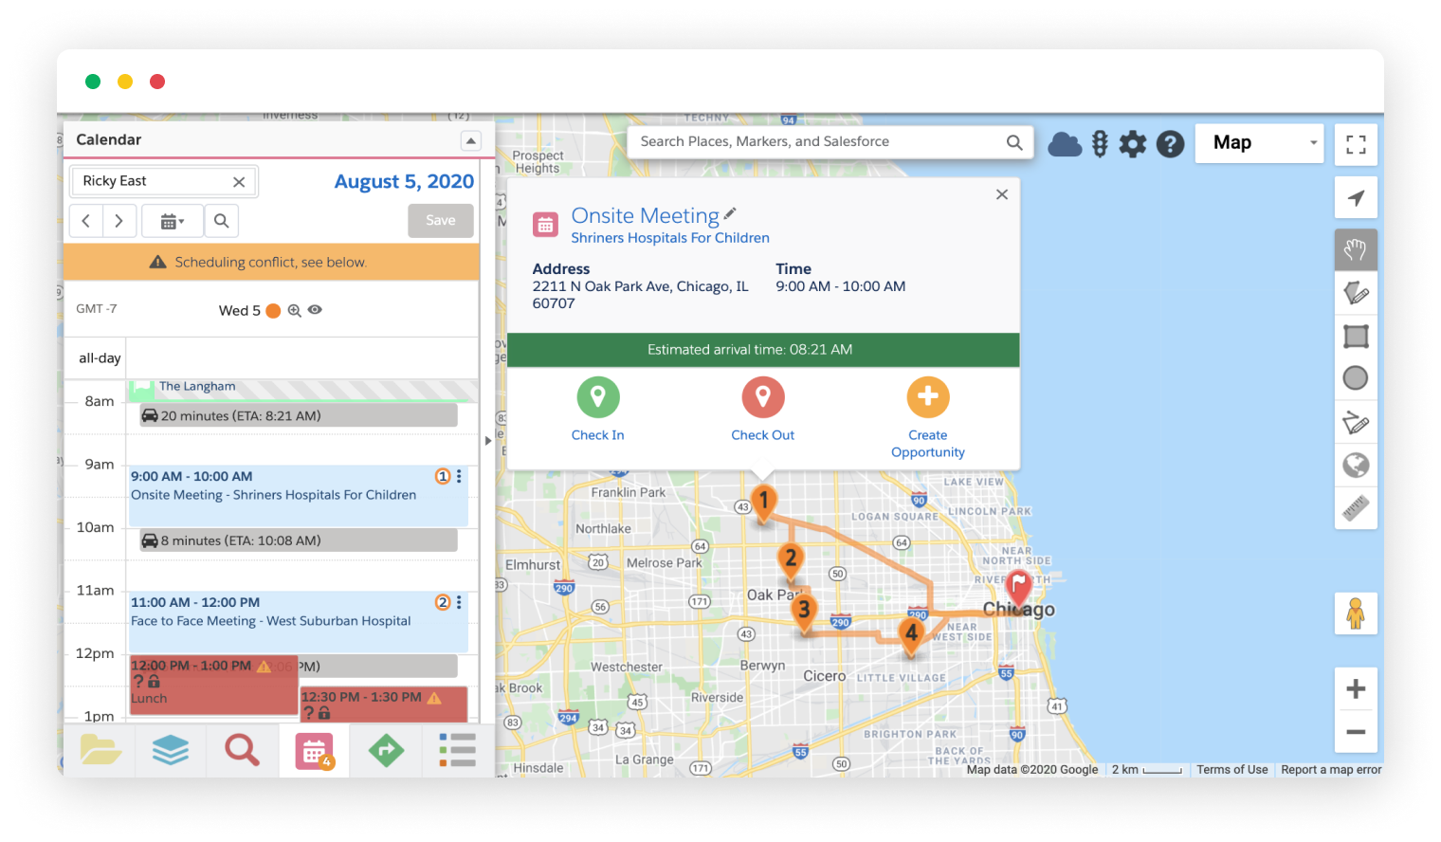Click the my location arrow button
Viewport: 1441px width, 842px height.
coord(1356,198)
